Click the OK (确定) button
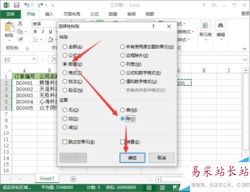 point(132,158)
